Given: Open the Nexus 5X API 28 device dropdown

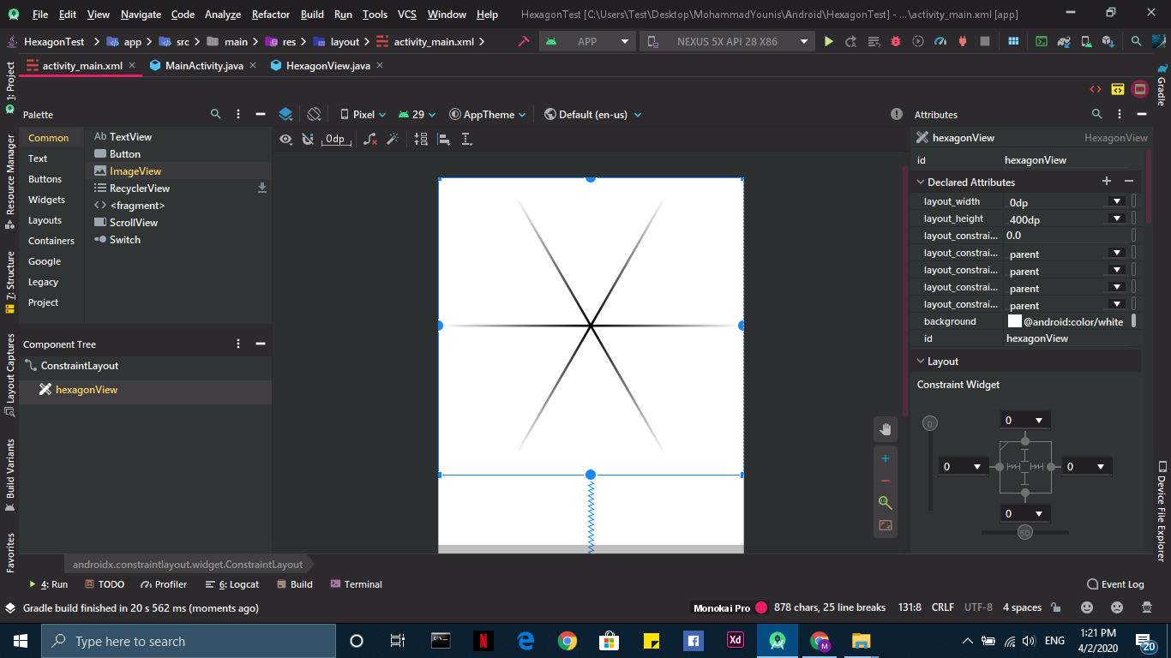Looking at the screenshot, I should (727, 41).
